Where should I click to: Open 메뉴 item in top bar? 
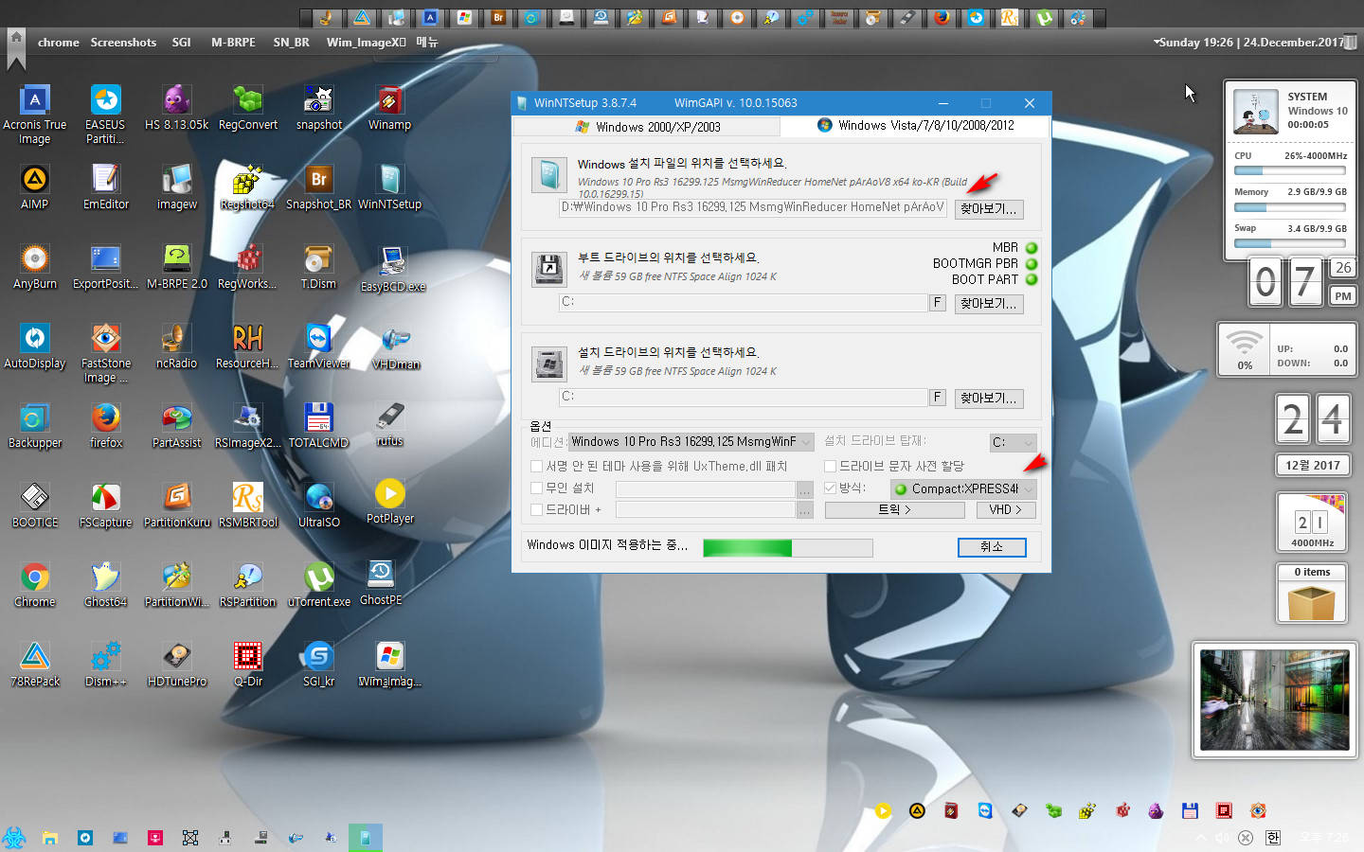click(427, 42)
